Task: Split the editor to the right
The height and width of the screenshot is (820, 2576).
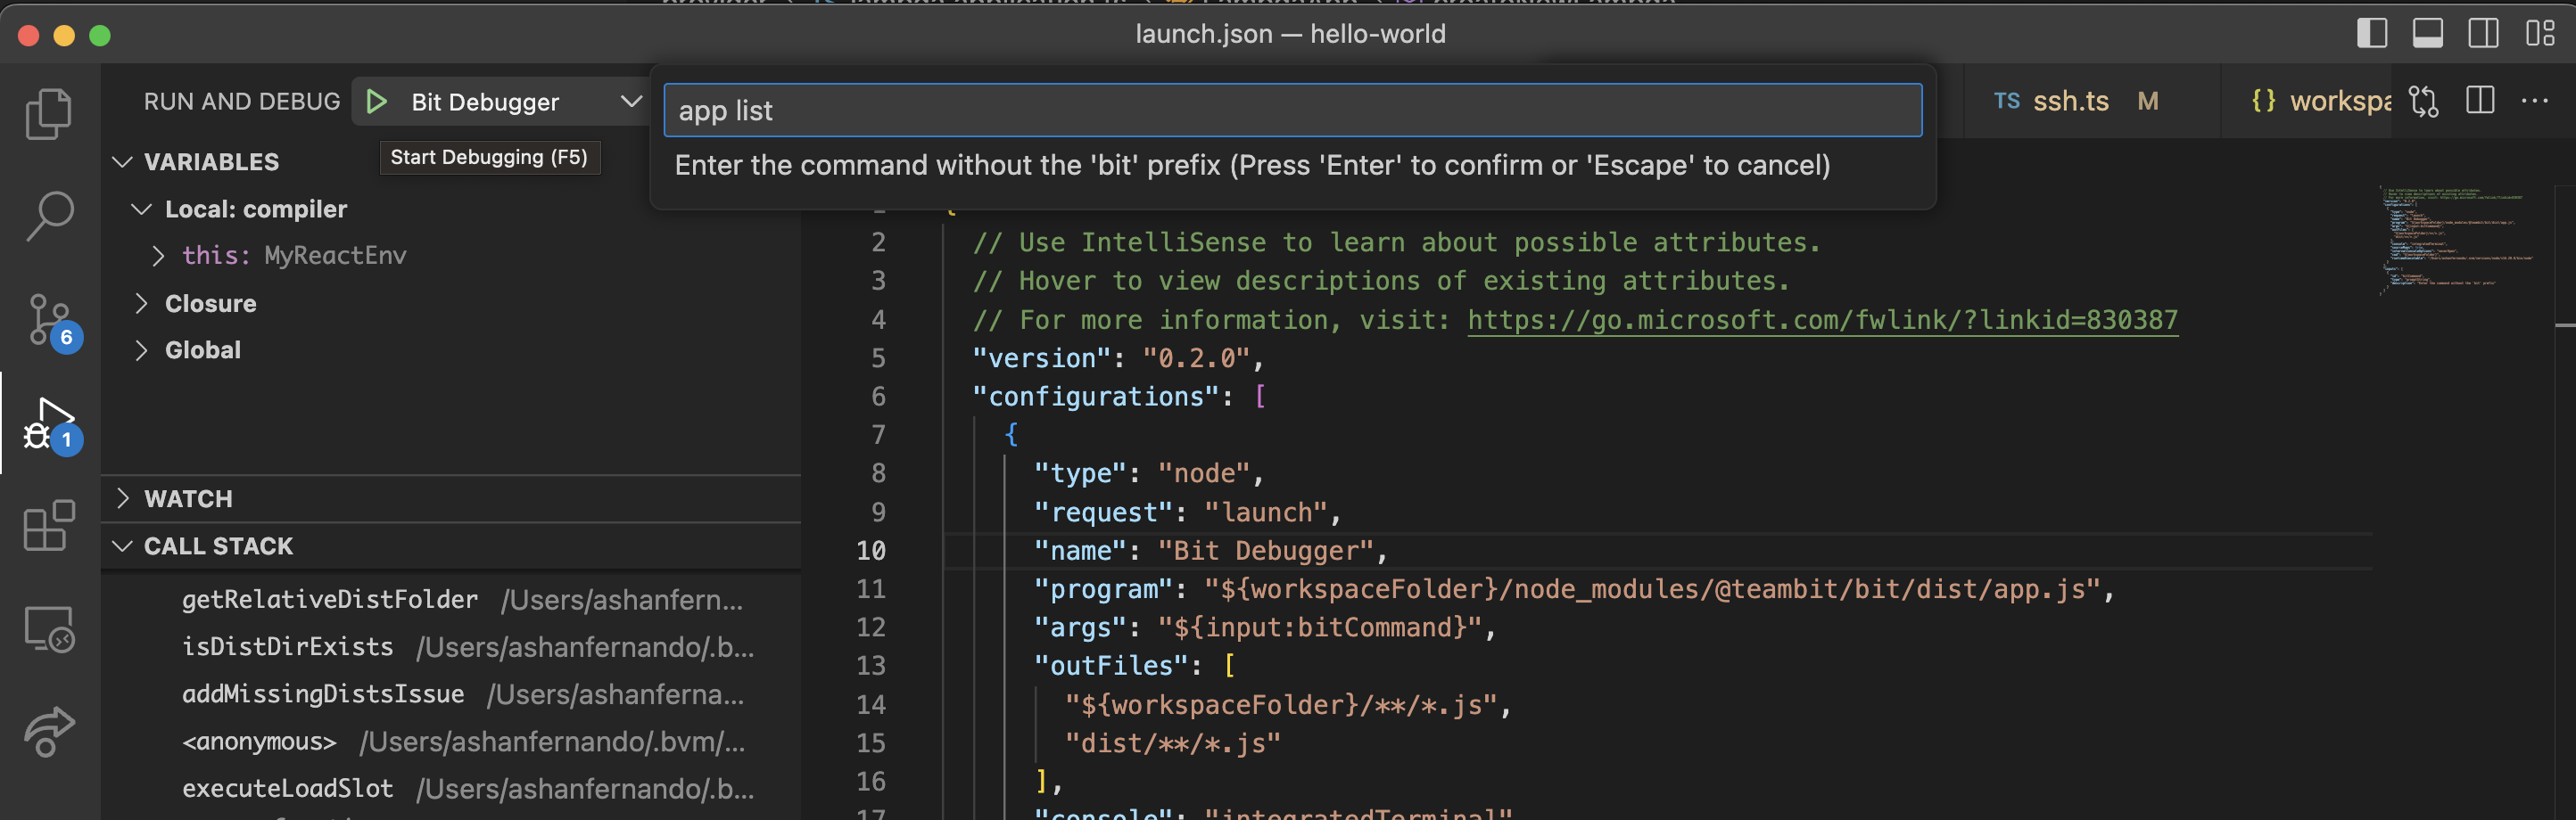Action: point(2480,101)
